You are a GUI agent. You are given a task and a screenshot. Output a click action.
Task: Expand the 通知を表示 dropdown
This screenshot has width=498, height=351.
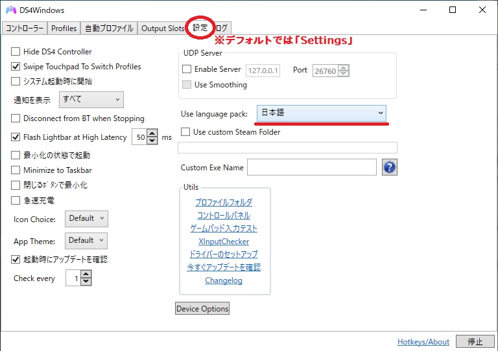click(91, 100)
